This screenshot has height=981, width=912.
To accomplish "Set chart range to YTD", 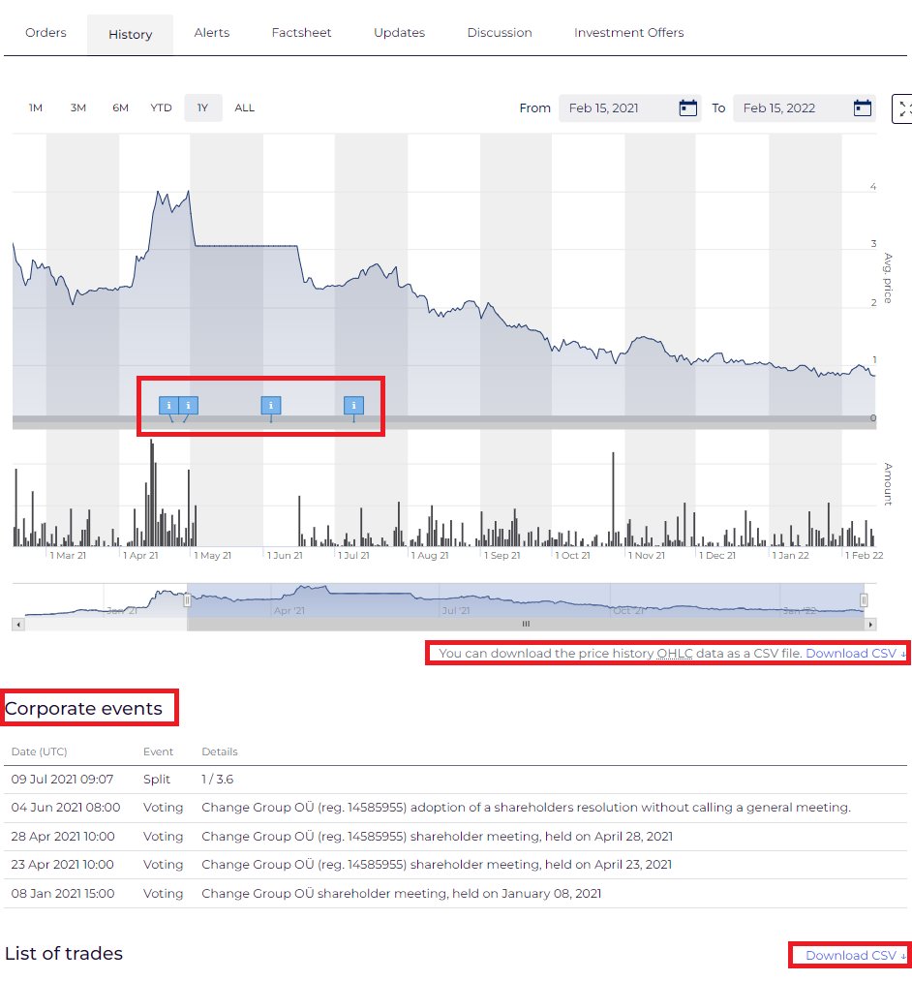I will (161, 107).
